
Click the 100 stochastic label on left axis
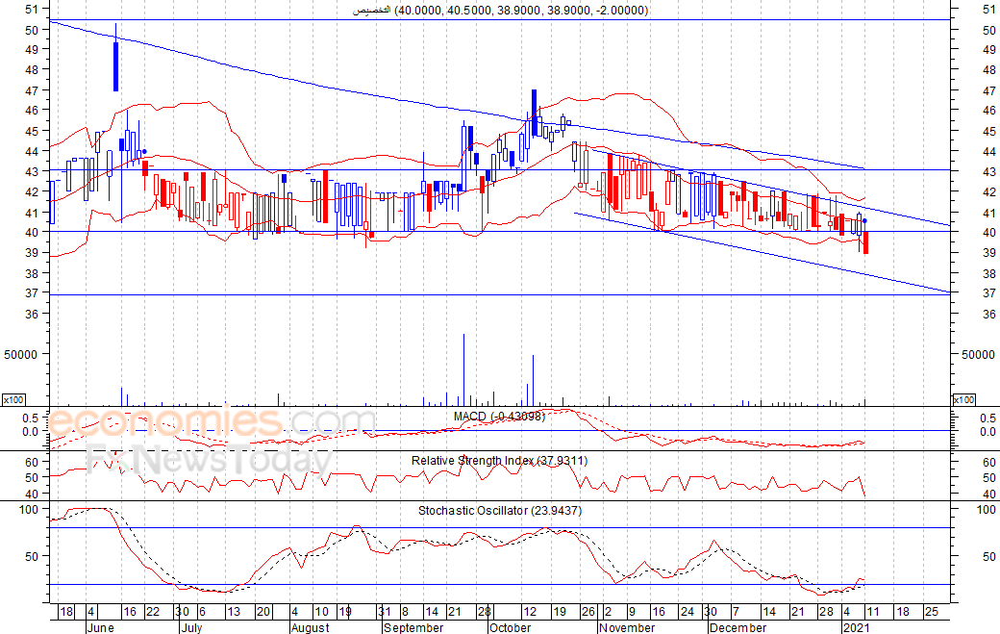[30, 510]
